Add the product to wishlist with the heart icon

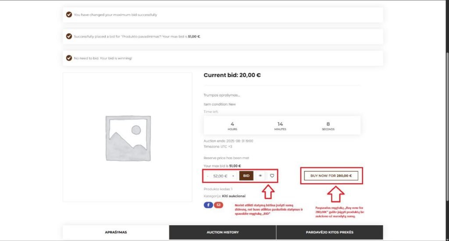pos(272,176)
